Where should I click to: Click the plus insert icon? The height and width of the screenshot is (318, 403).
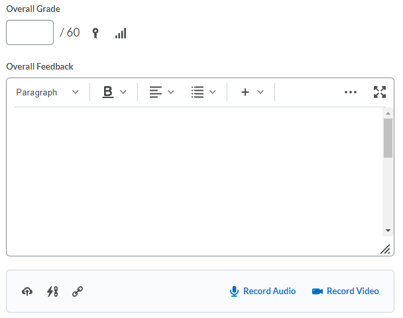(245, 92)
